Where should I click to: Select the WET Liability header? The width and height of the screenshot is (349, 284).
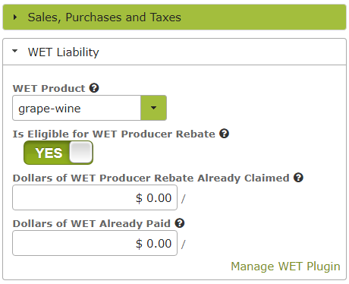coord(174,52)
